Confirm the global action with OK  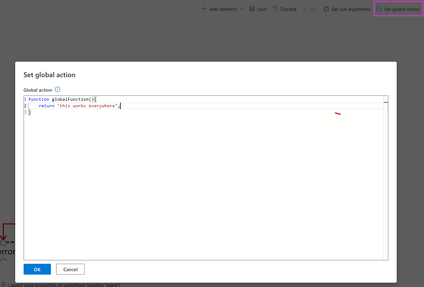pos(37,269)
